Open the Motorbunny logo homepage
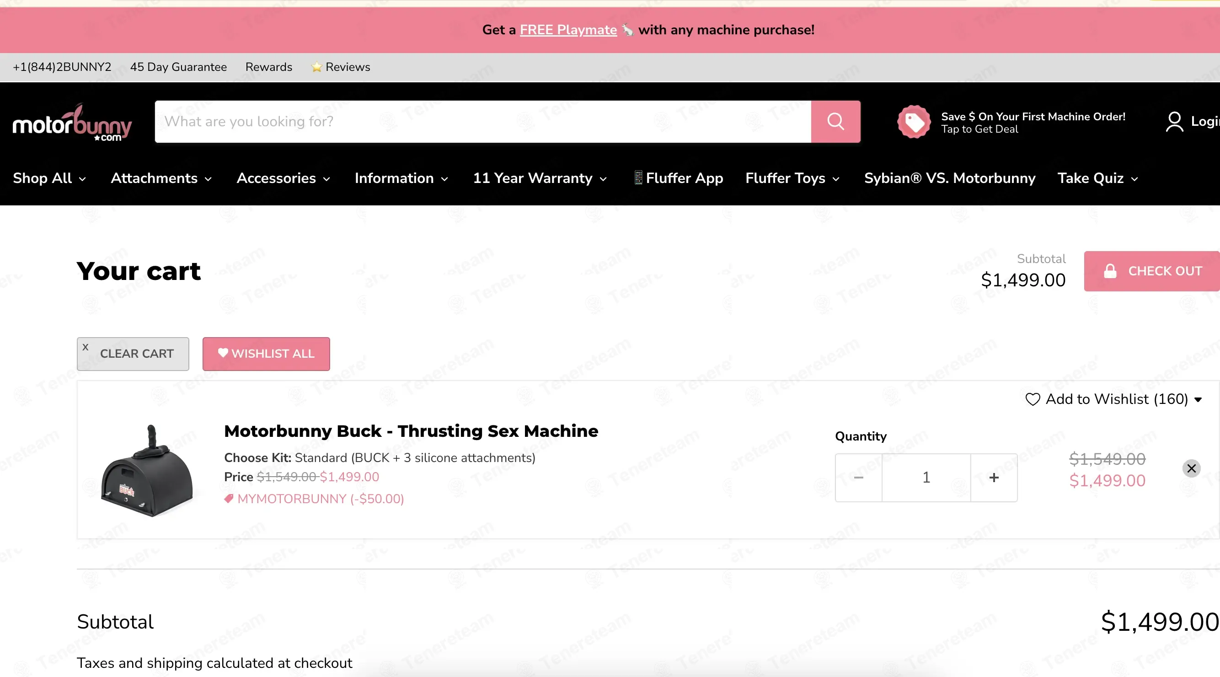This screenshot has height=677, width=1220. 72,122
